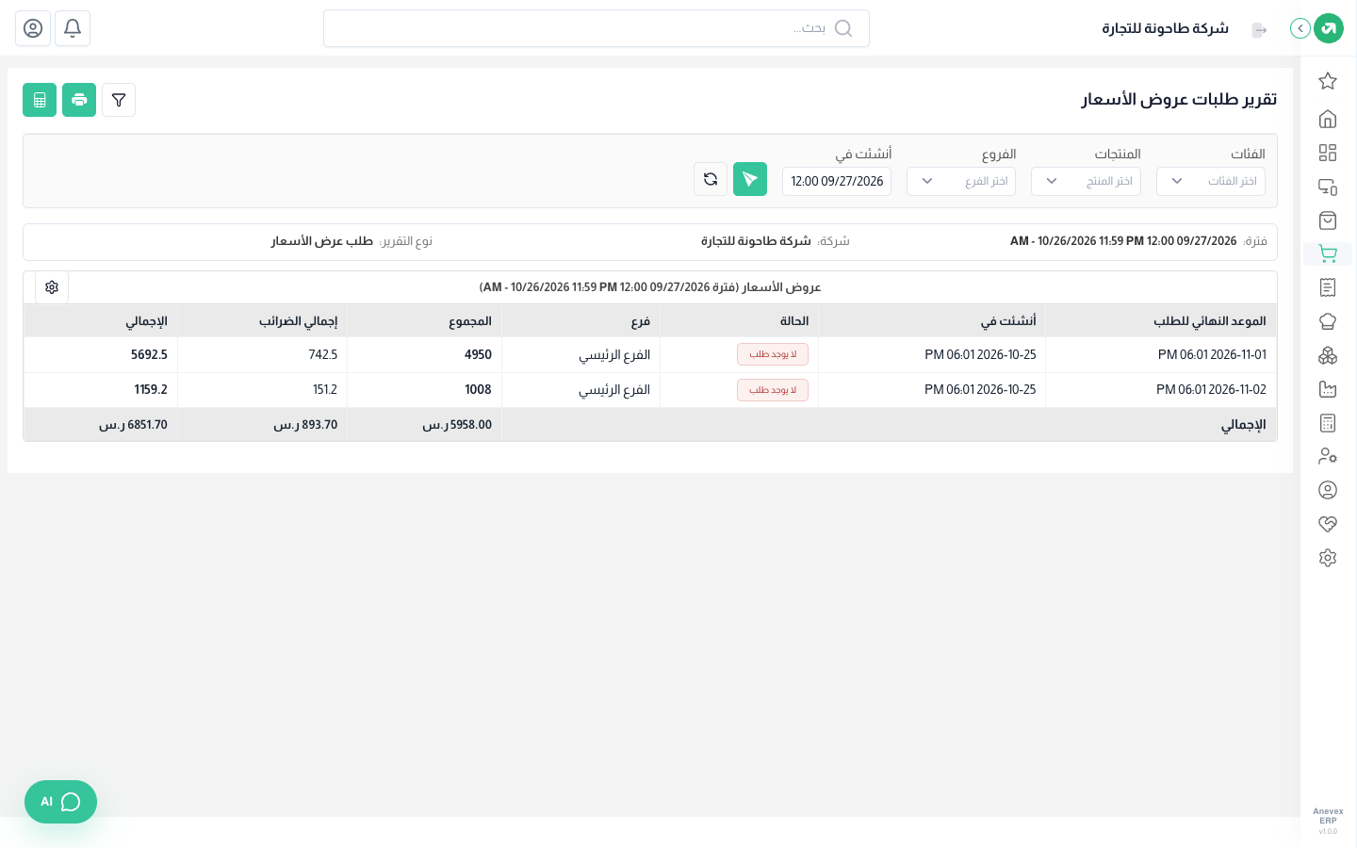
Task: Click the green Anevex logo
Action: 1329,28
